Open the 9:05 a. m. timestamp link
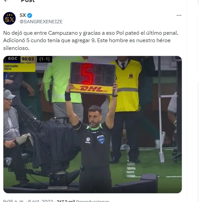 coord(13,201)
